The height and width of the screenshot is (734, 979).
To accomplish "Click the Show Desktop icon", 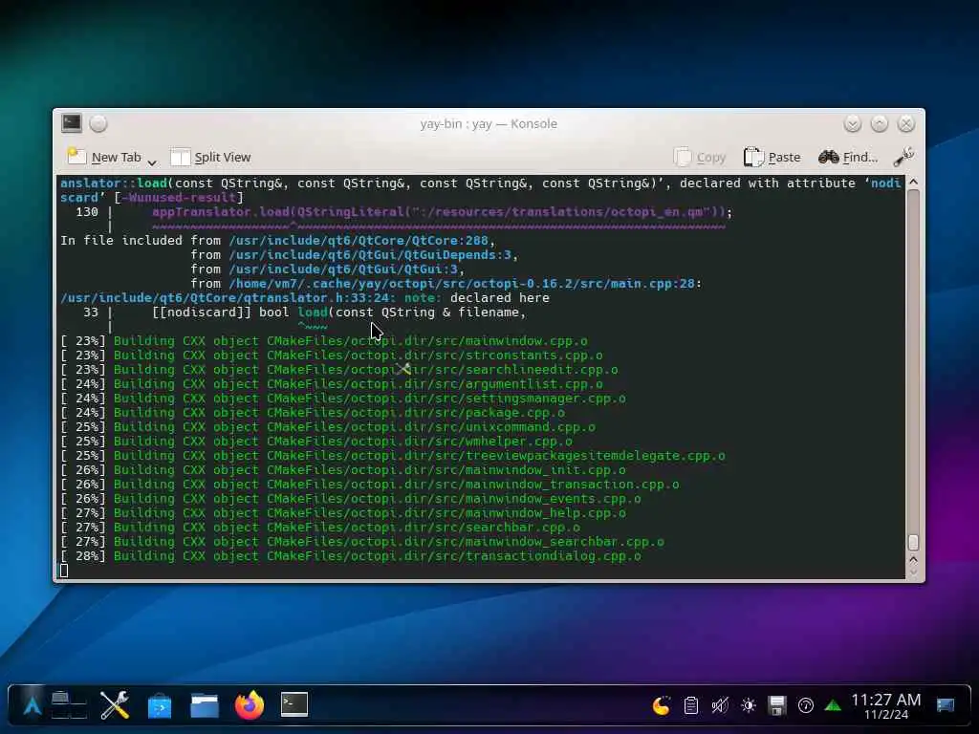I will (946, 705).
